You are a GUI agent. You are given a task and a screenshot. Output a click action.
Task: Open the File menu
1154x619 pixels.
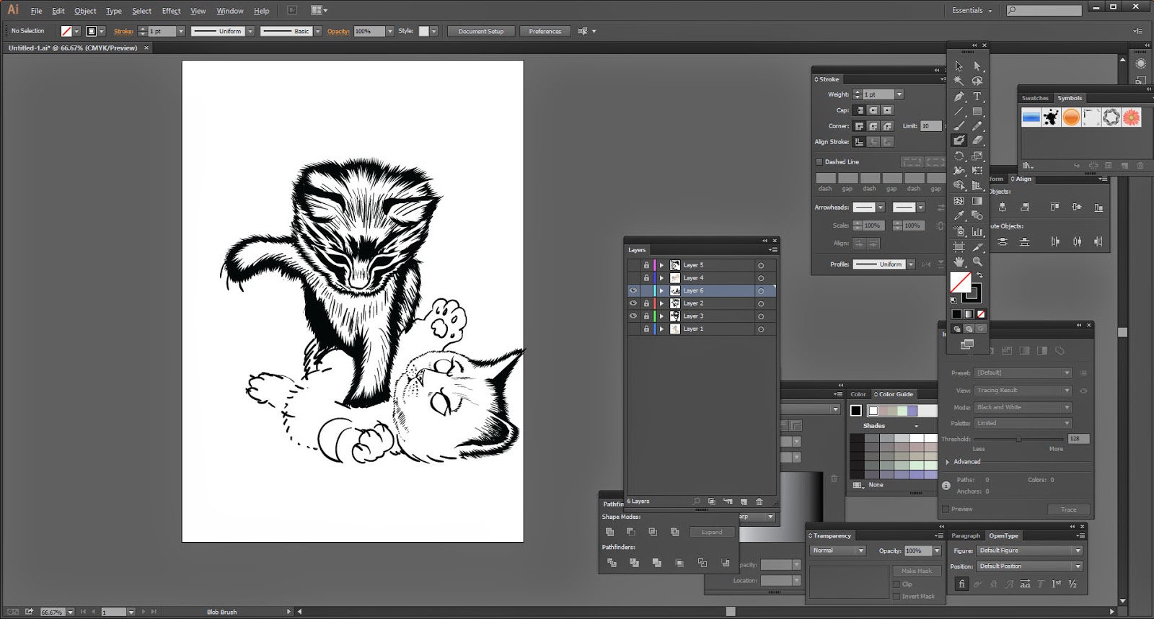36,11
